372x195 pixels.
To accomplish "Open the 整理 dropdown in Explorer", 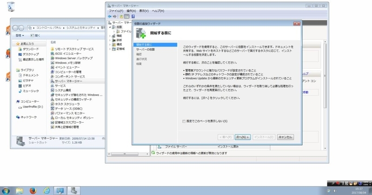I will 20,36.
